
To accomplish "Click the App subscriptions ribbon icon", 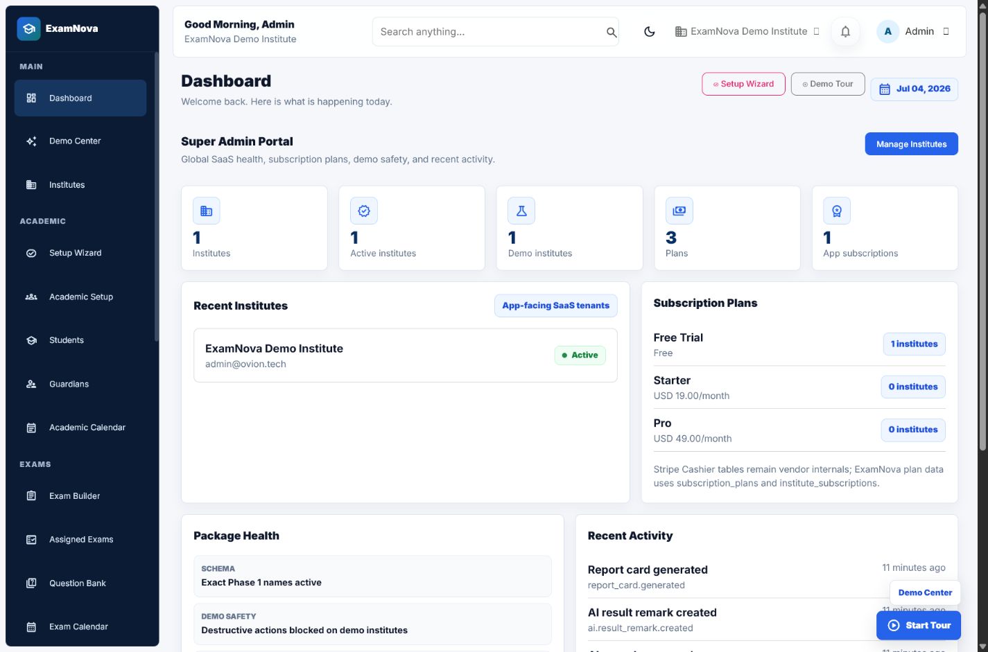I will coord(837,211).
